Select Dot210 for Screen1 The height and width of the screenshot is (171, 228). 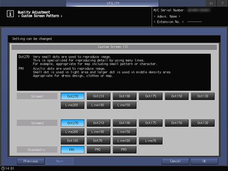(x=99, y=96)
